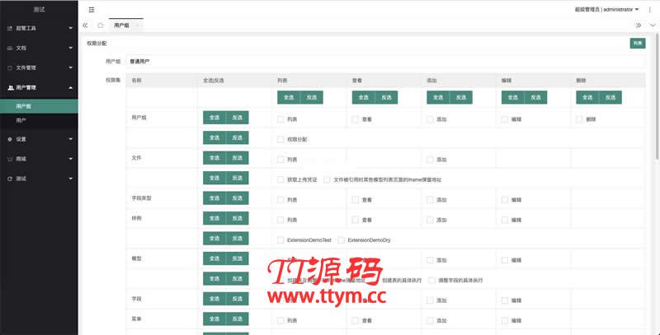660x335 pixels.
Task: Open the three-dot more menu
Action: 649,10
